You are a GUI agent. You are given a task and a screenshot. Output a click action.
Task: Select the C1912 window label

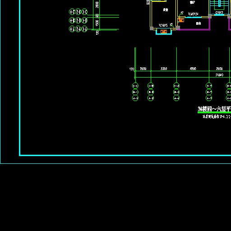pos(219,13)
